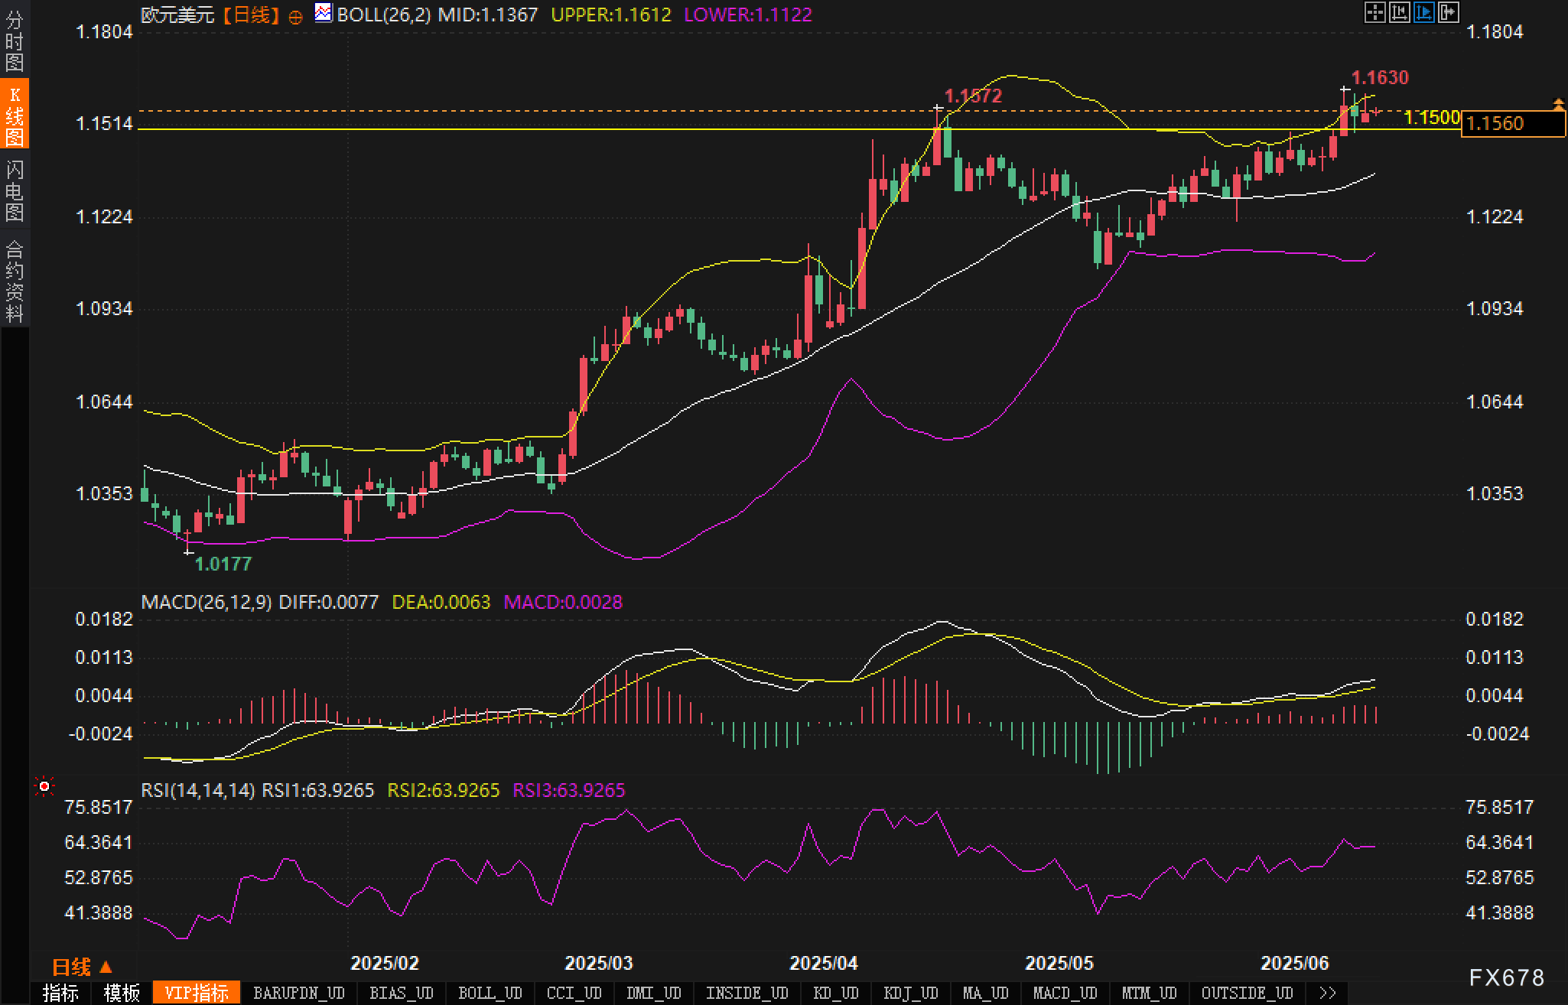Viewport: 1568px width, 1005px height.
Task: Click the MACD_UD indicator button
Action: (1065, 993)
